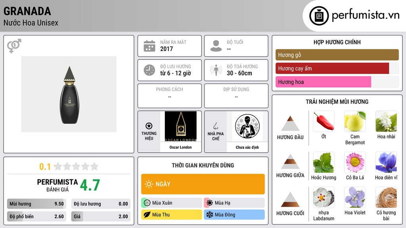406x228 pixels.
Task: Click the Hương gỗ accord bar
Action: coord(337,55)
